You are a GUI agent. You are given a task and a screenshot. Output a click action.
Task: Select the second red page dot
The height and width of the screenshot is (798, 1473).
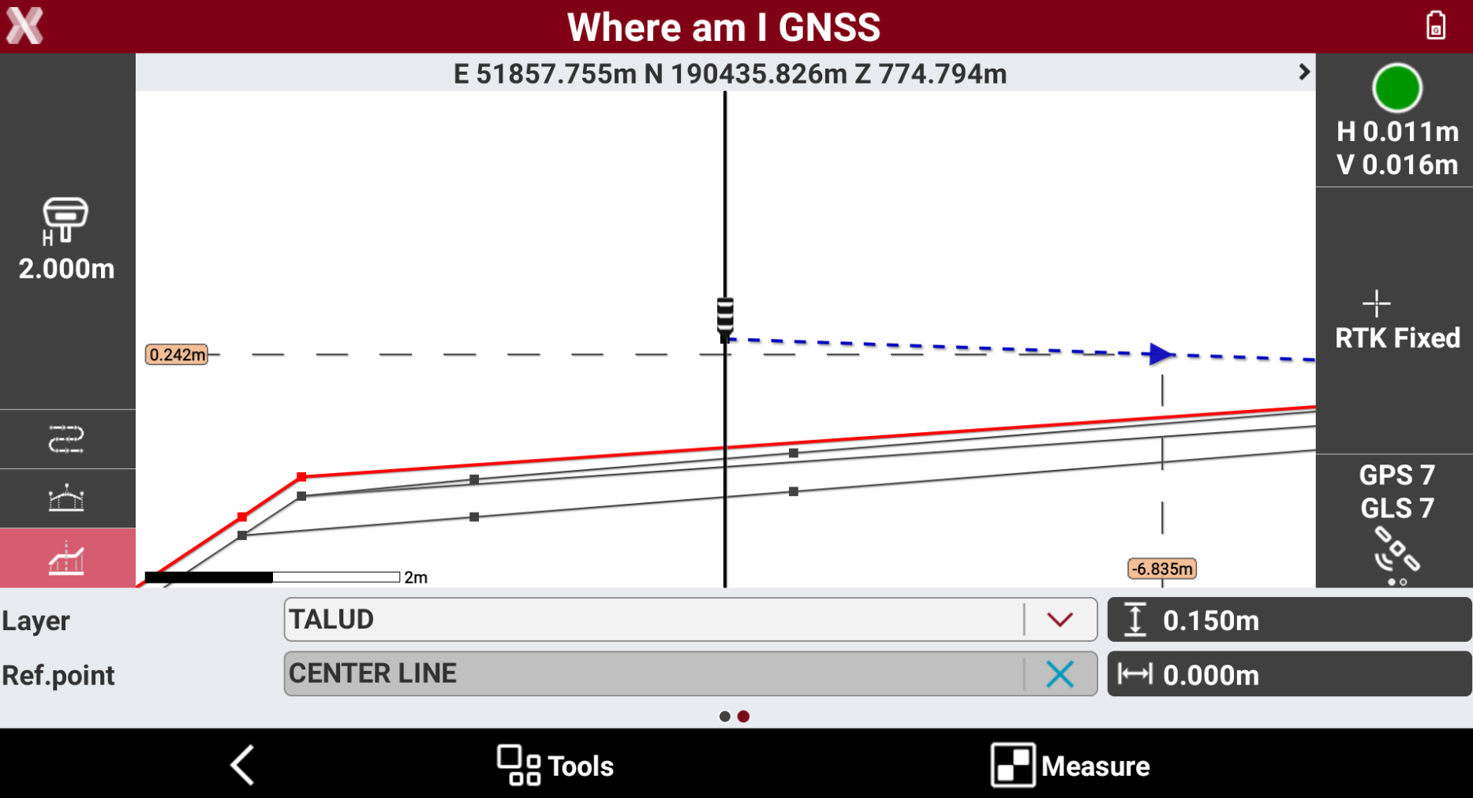(x=743, y=717)
